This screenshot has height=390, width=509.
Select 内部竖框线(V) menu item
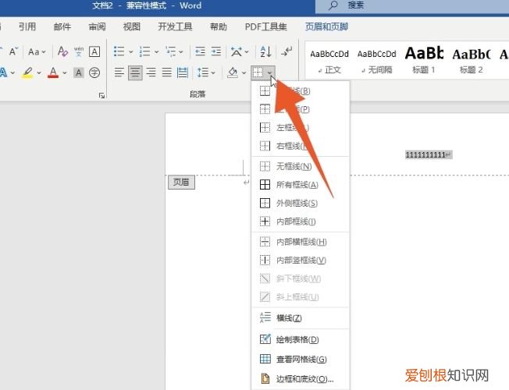[301, 260]
